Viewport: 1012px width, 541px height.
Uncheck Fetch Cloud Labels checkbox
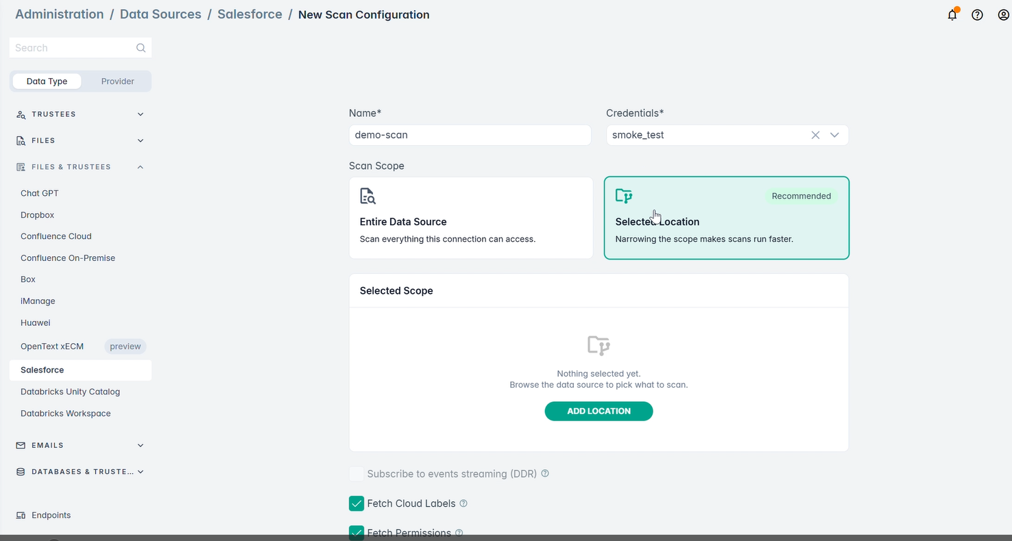click(357, 503)
